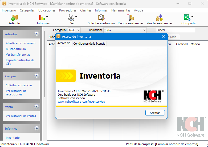The image size is (208, 147).
Task: Open the Ubicación combo box
Action: coord(125,30)
